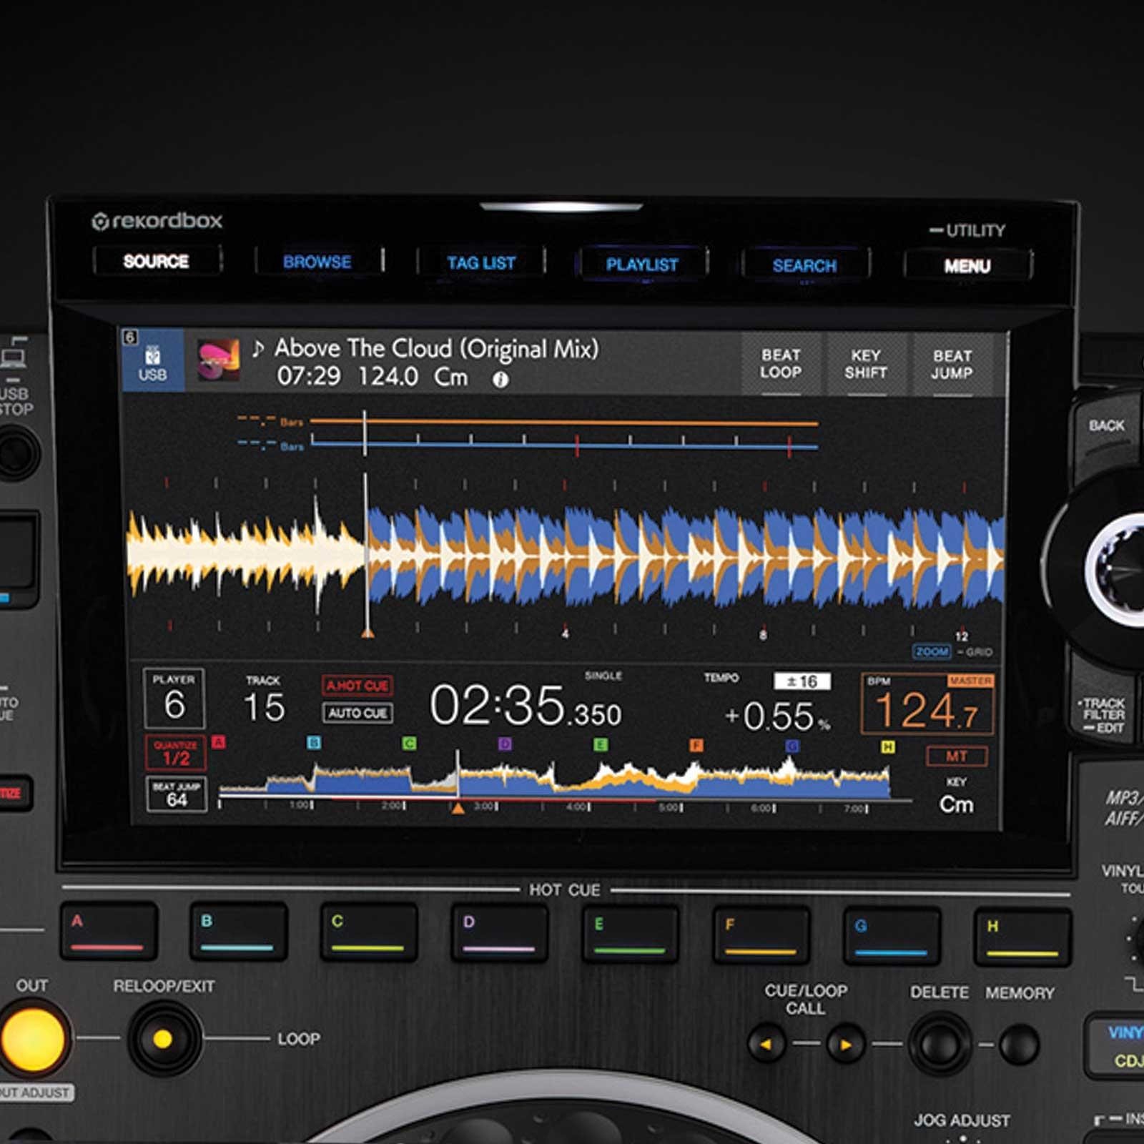This screenshot has width=1144, height=1144.
Task: Tap hot cue marker H on the overview waveform
Action: [x=888, y=747]
